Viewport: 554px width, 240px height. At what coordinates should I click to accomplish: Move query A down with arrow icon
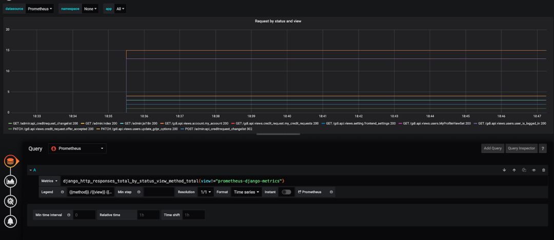point(504,170)
